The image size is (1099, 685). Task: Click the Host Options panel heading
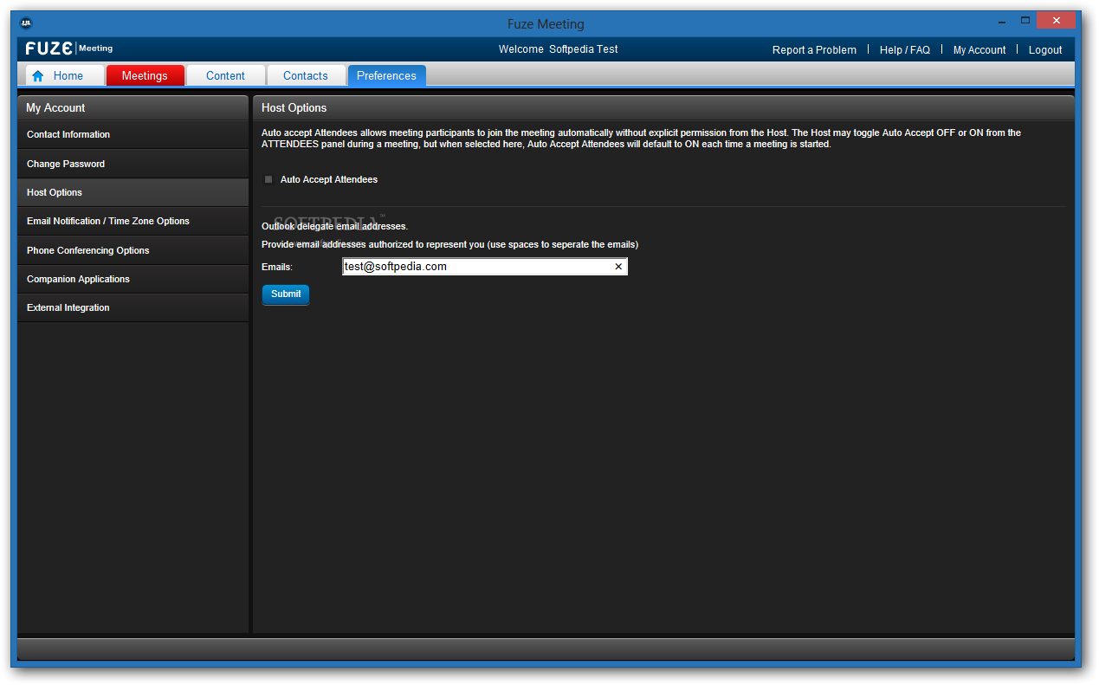663,107
